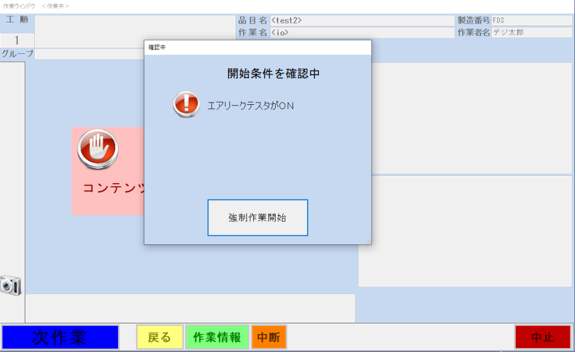Click the 工順 number 1 box

tap(17, 40)
